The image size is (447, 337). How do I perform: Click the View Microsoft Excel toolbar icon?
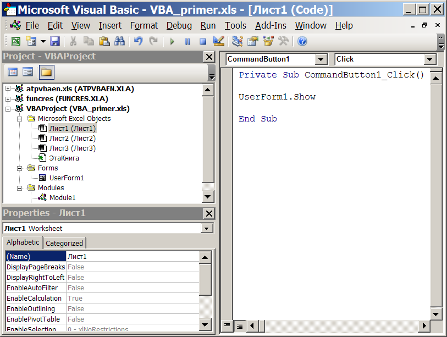[x=16, y=41]
